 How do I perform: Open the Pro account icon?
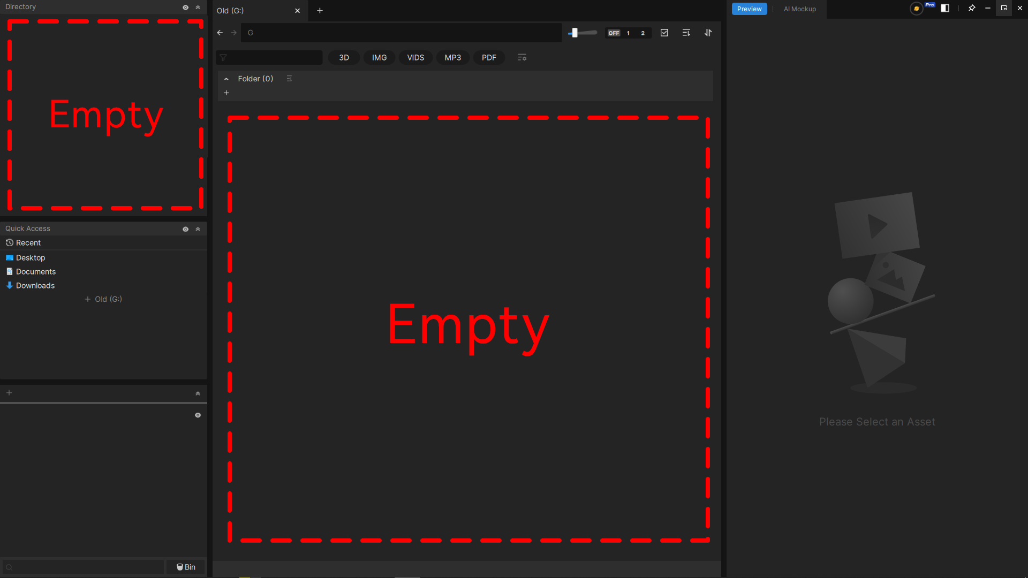click(x=917, y=9)
